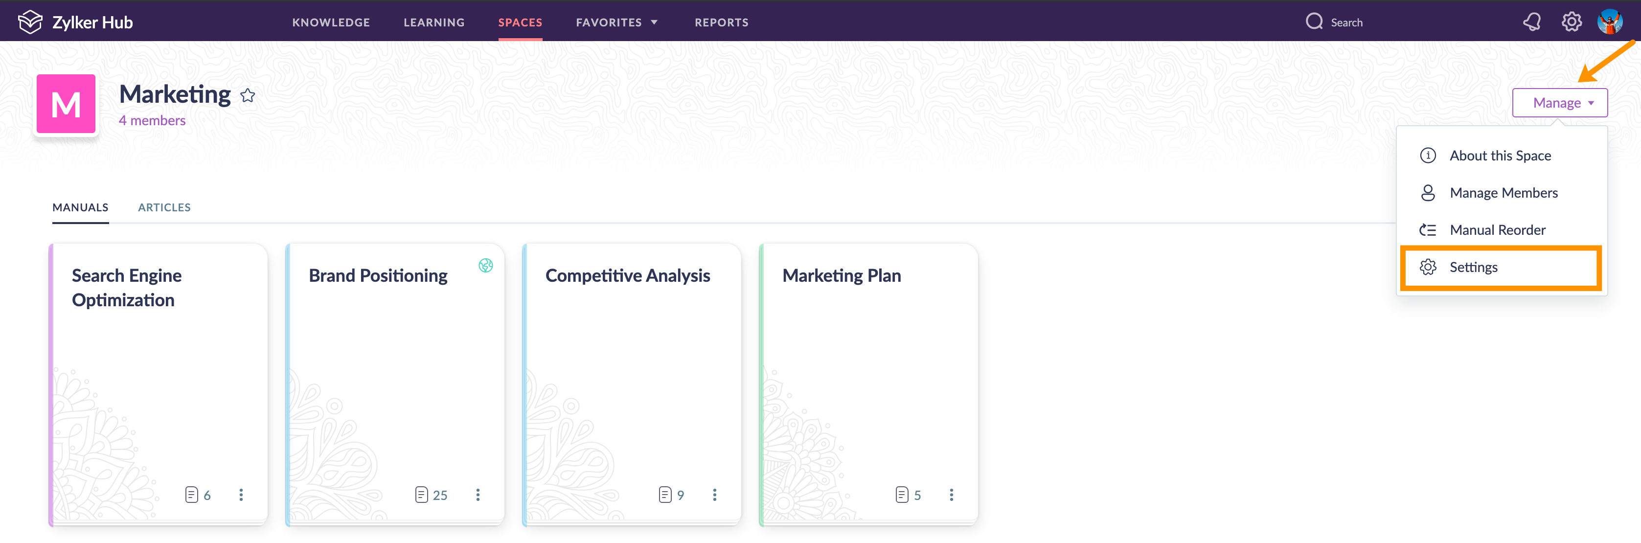Click the 4 members link
The height and width of the screenshot is (543, 1641).
[x=152, y=120]
